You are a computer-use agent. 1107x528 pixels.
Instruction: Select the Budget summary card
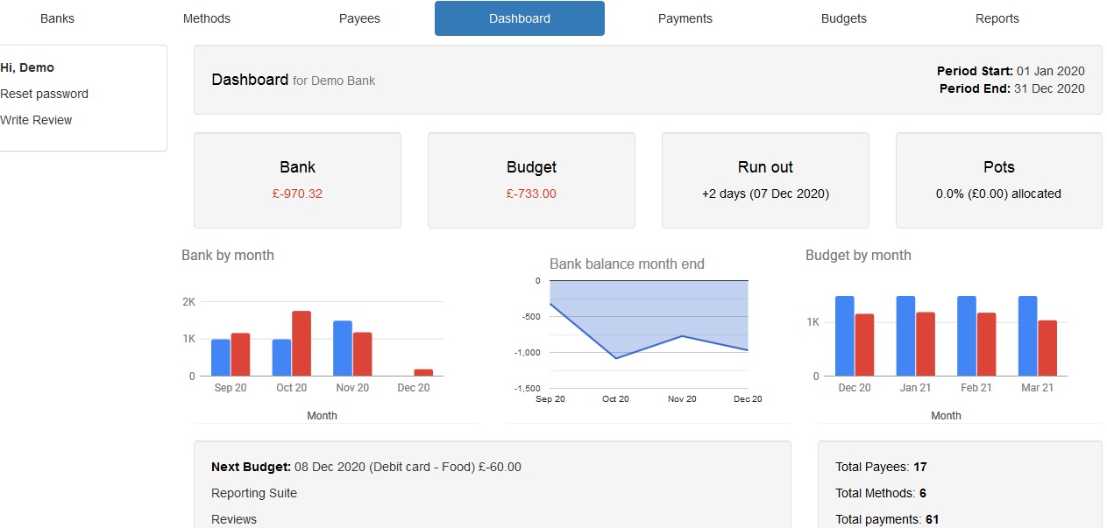(x=531, y=180)
